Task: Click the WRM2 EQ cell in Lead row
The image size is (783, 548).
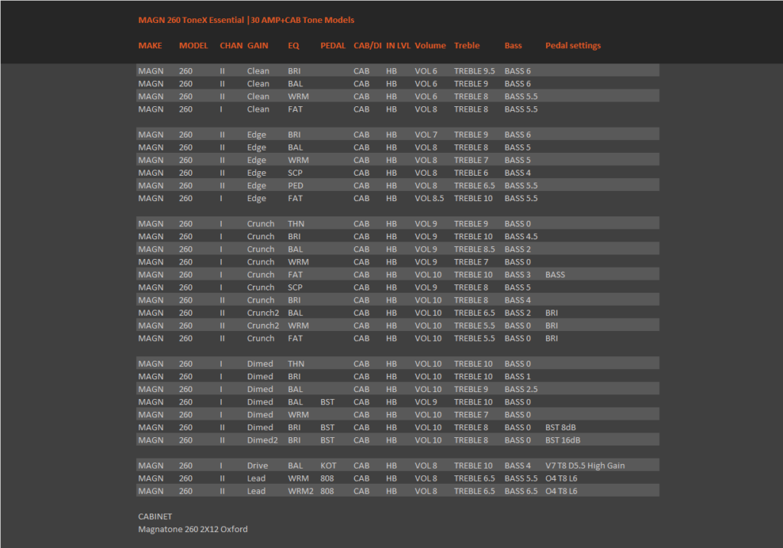Action: 300,491
